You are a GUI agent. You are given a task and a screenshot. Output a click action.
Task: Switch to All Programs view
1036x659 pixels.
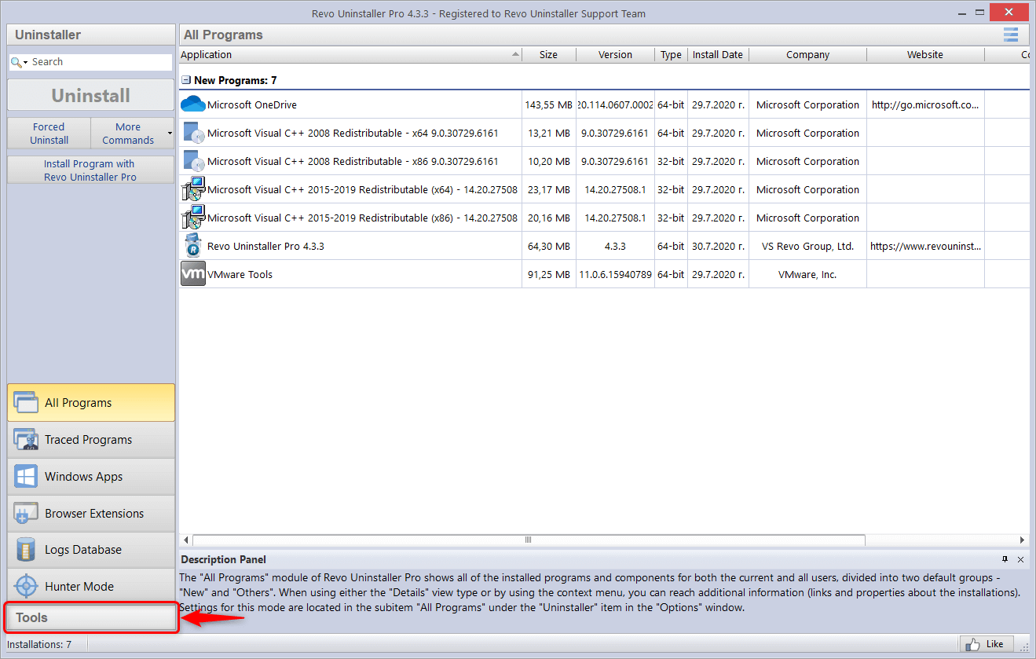pyautogui.click(x=91, y=403)
